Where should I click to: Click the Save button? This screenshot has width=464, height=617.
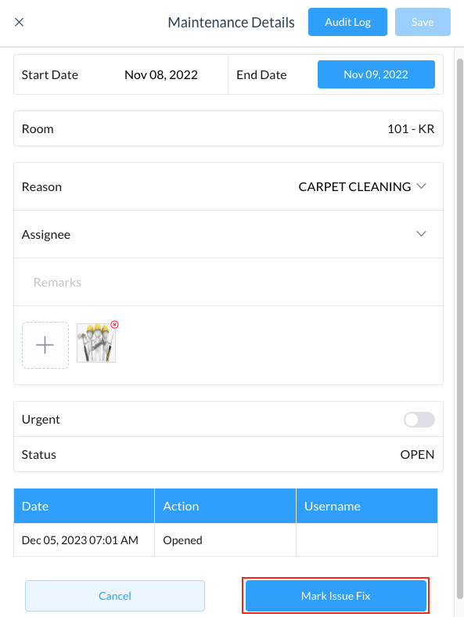click(423, 22)
